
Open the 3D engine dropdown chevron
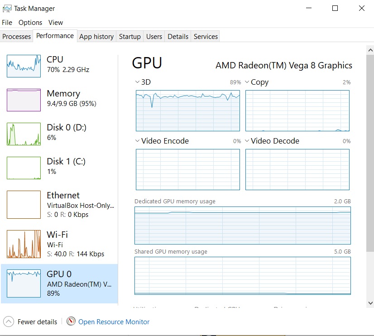(x=137, y=82)
